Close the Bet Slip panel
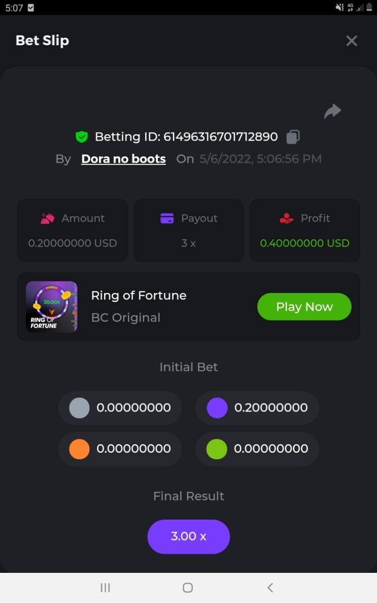The width and height of the screenshot is (377, 603). (351, 41)
